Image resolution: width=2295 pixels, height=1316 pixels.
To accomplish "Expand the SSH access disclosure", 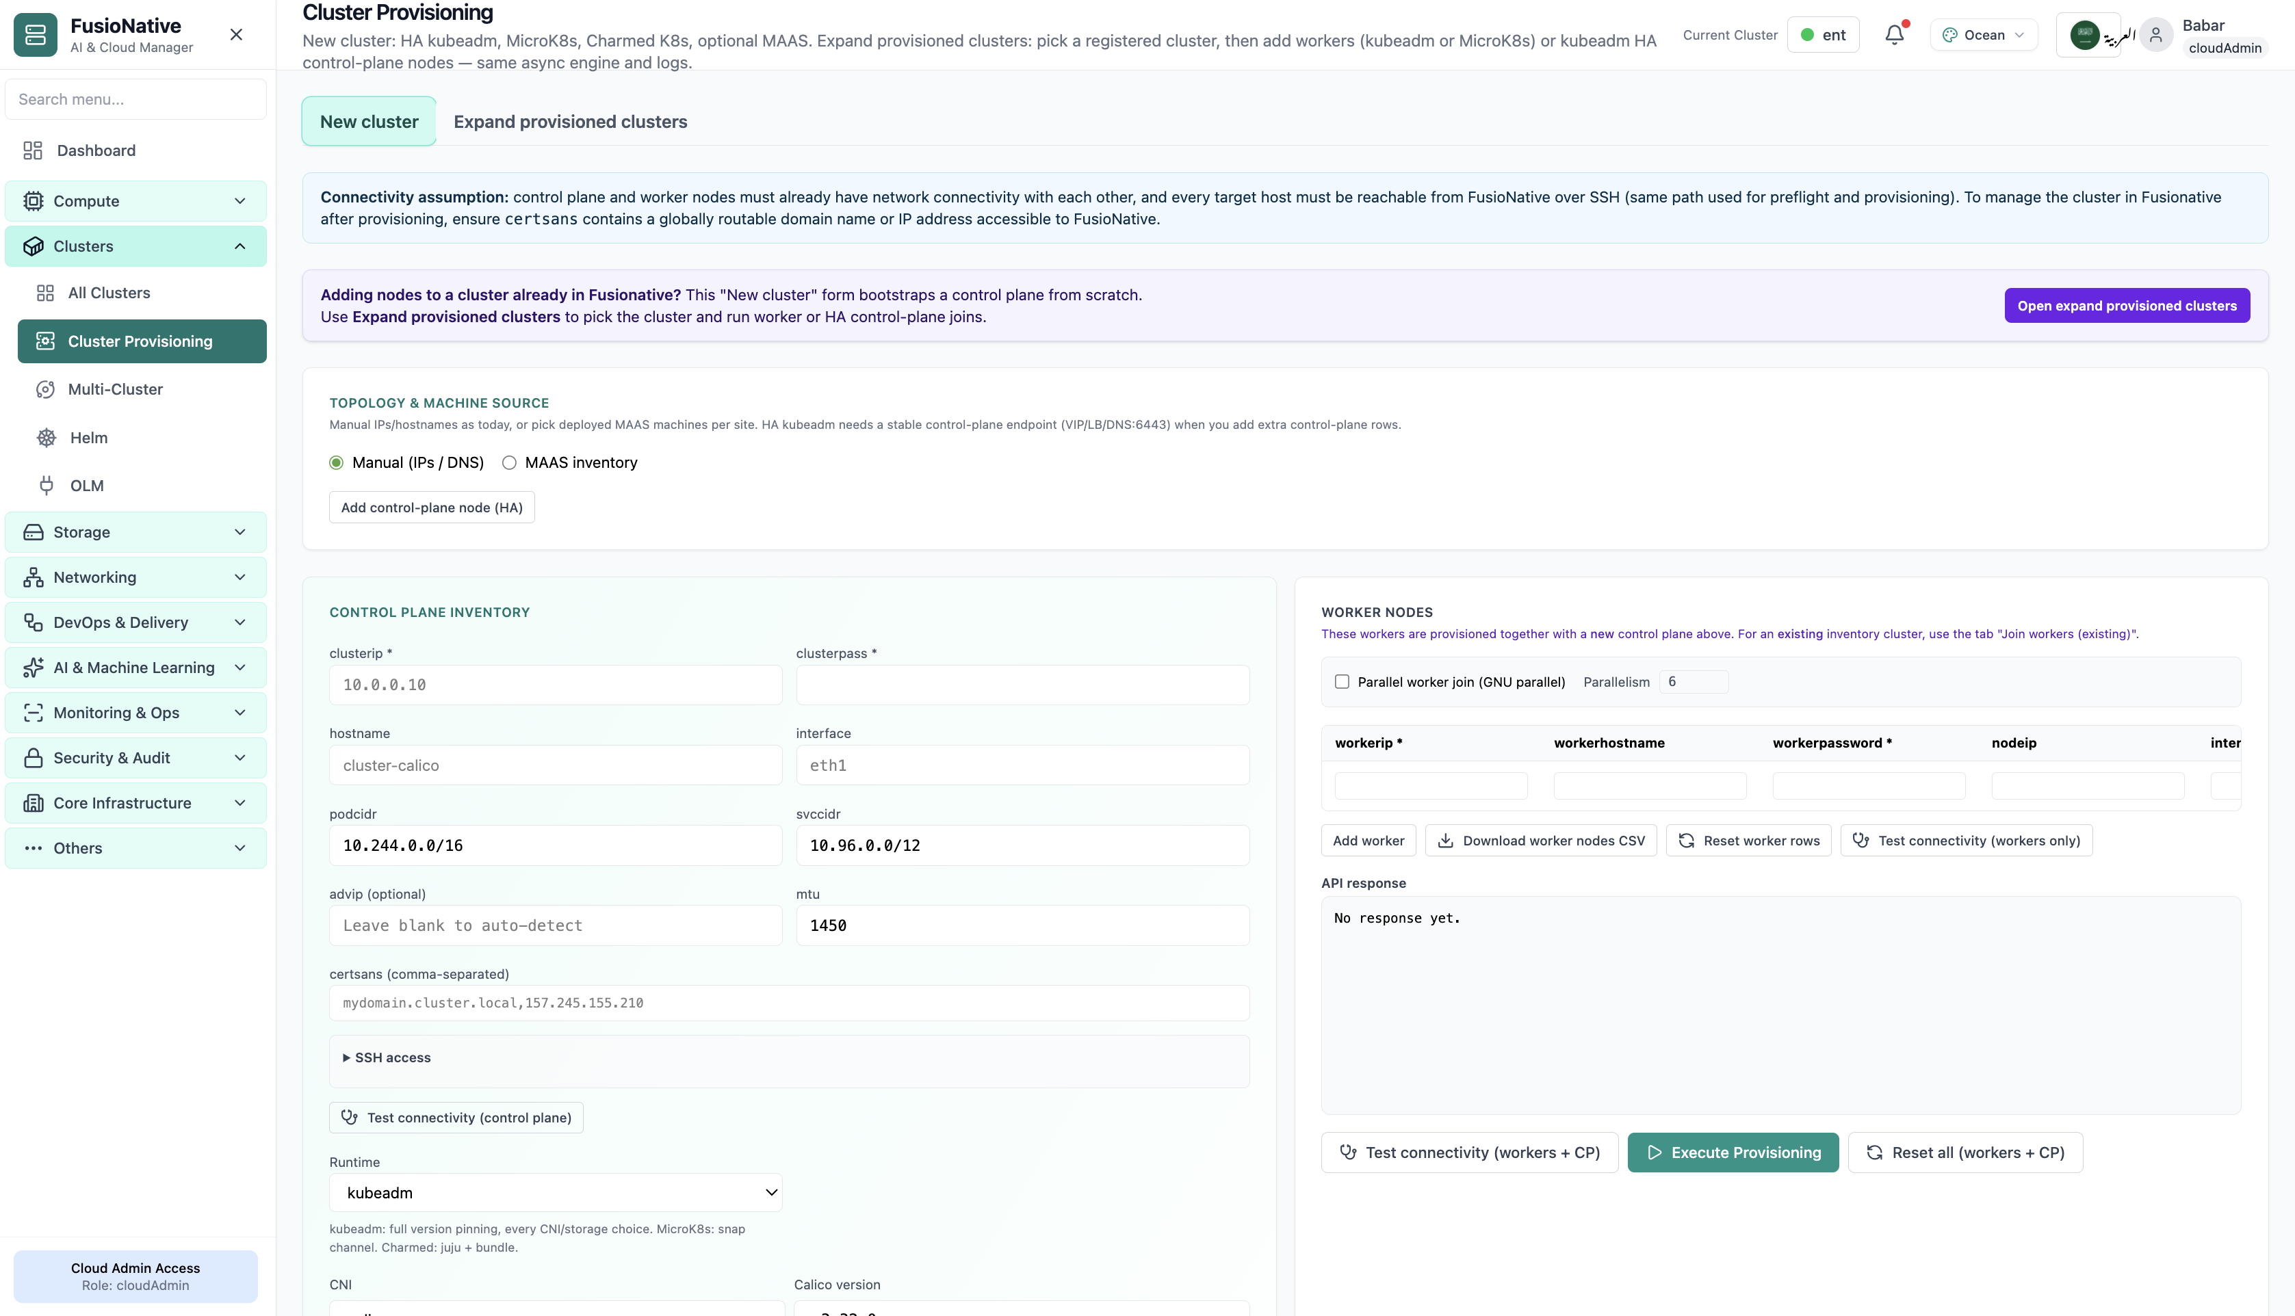I will 386,1057.
